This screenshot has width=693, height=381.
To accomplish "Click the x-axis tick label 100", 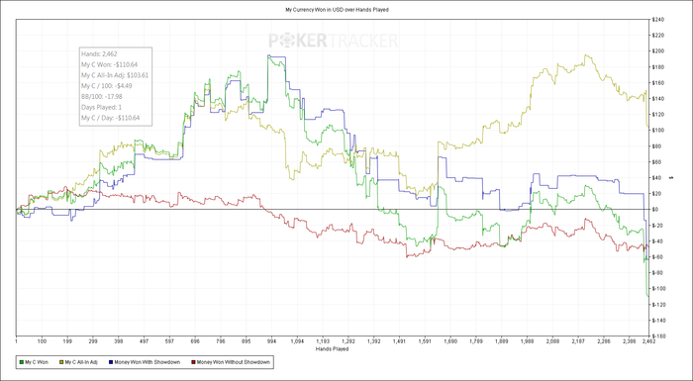I will 42,341.
